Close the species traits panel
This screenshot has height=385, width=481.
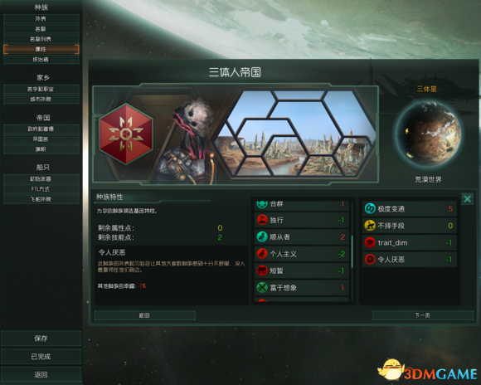tap(468, 199)
